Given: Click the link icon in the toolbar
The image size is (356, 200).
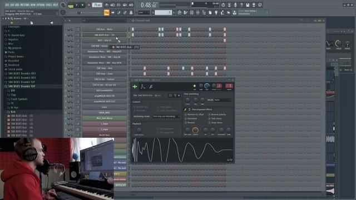Looking at the screenshot, I should tap(125, 12).
